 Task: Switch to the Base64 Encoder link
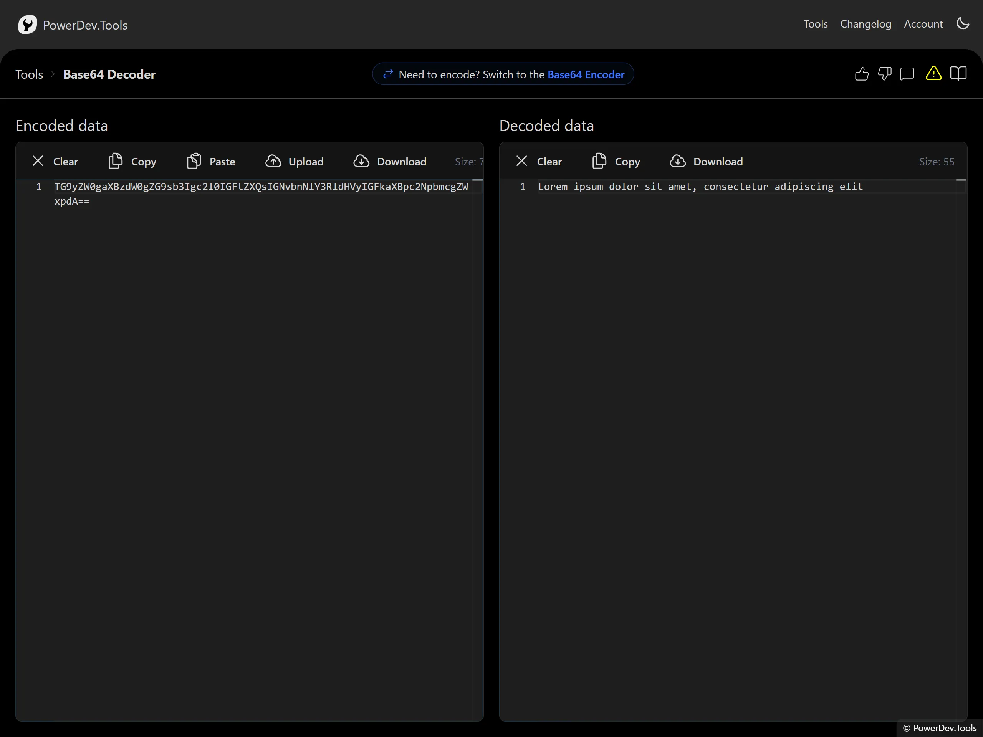click(x=586, y=74)
